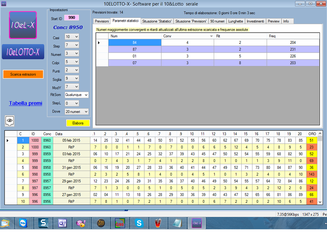Click the window system menu icon

pyautogui.click(x=4, y=4)
